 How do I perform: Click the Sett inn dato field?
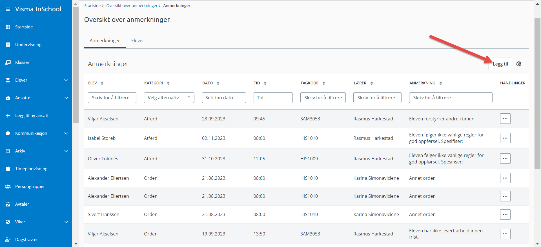pyautogui.click(x=224, y=98)
